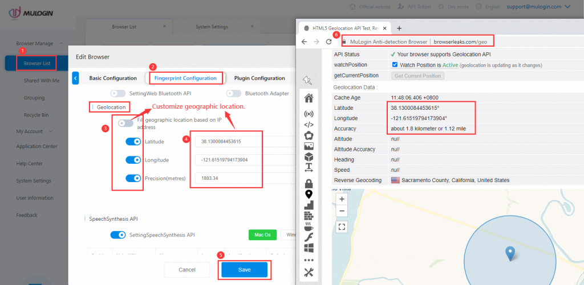Disable SettingSpeechSynthesis API switch
This screenshot has height=285, width=584.
point(118,235)
